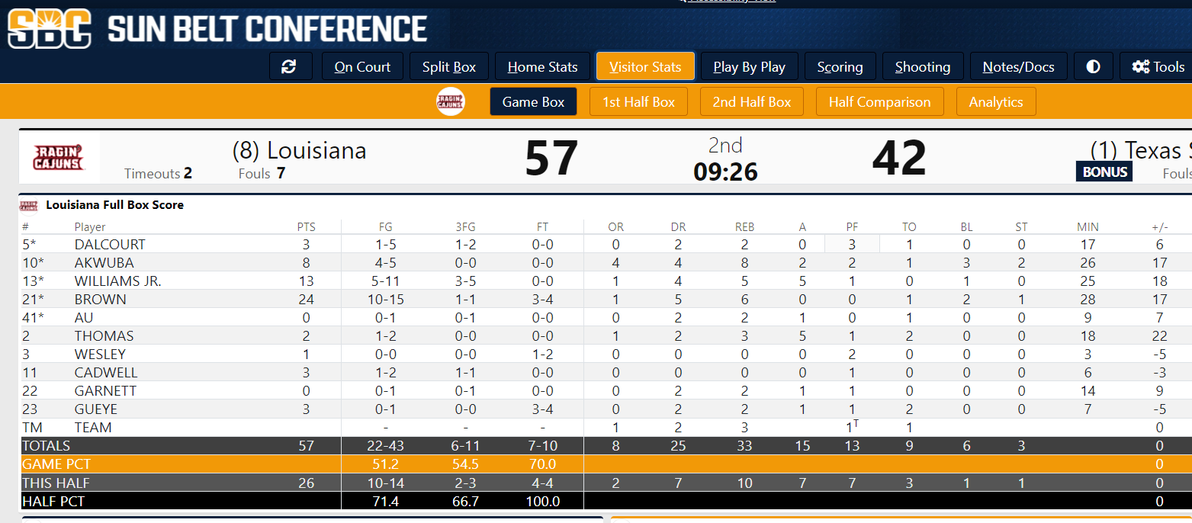Image resolution: width=1192 pixels, height=523 pixels.
Task: Click the Ragin Cajuns round team icon
Action: tap(451, 101)
